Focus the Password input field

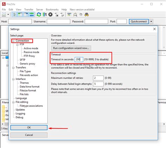[x=96, y=21]
